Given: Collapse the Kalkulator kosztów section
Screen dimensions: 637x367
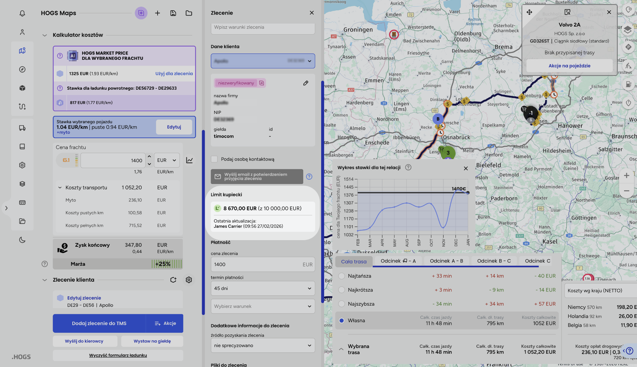Looking at the screenshot, I should 44,35.
